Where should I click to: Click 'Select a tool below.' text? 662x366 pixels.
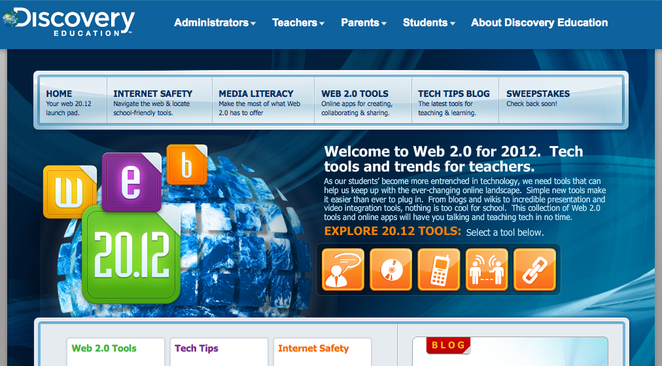(x=505, y=232)
